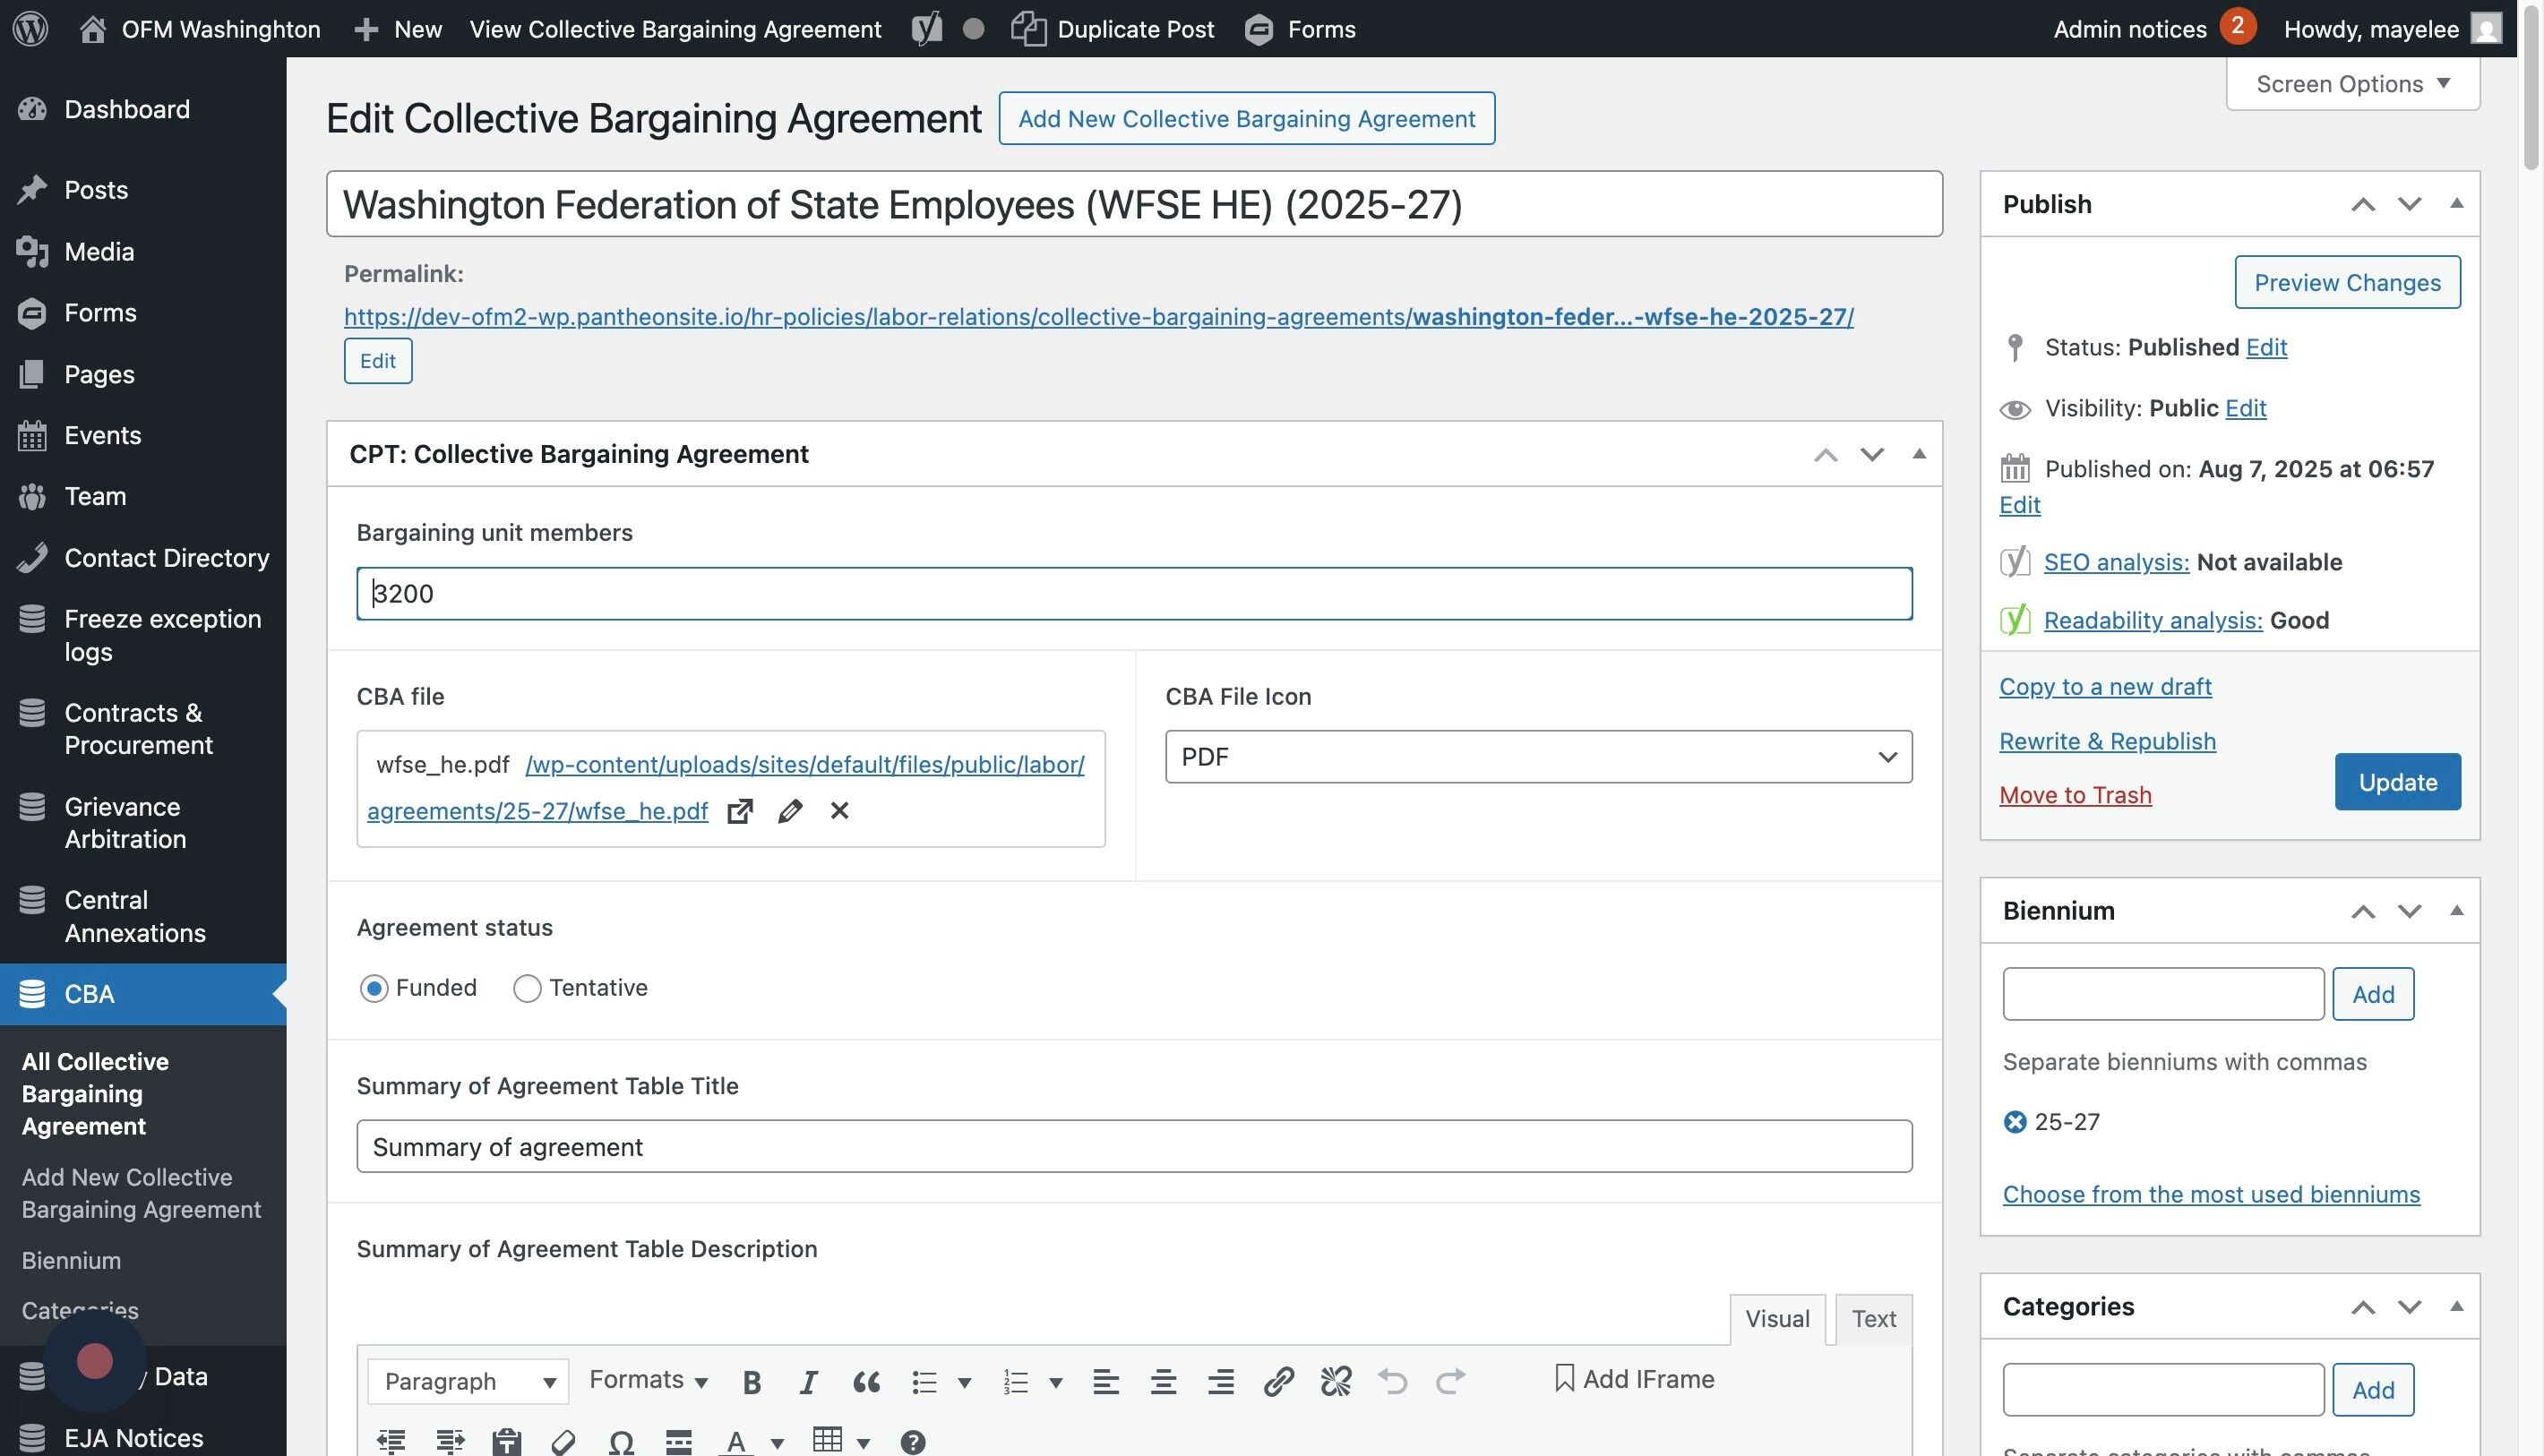The width and height of the screenshot is (2544, 1456).
Task: Select the Tentative agreement status
Action: [x=528, y=988]
